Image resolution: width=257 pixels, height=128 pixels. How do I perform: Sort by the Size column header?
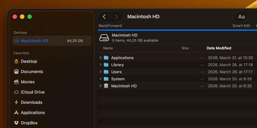185,48
